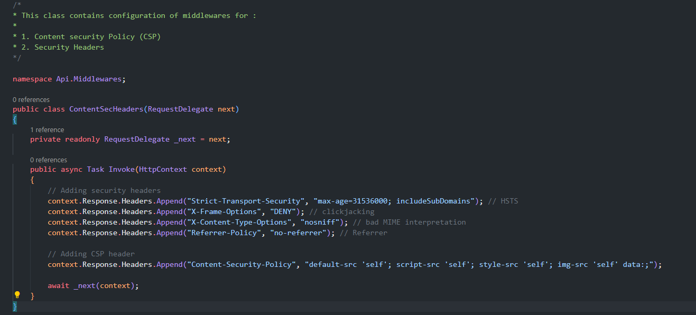
Task: Click the highlighted opening brace below the class declaration
Action: 14,119
